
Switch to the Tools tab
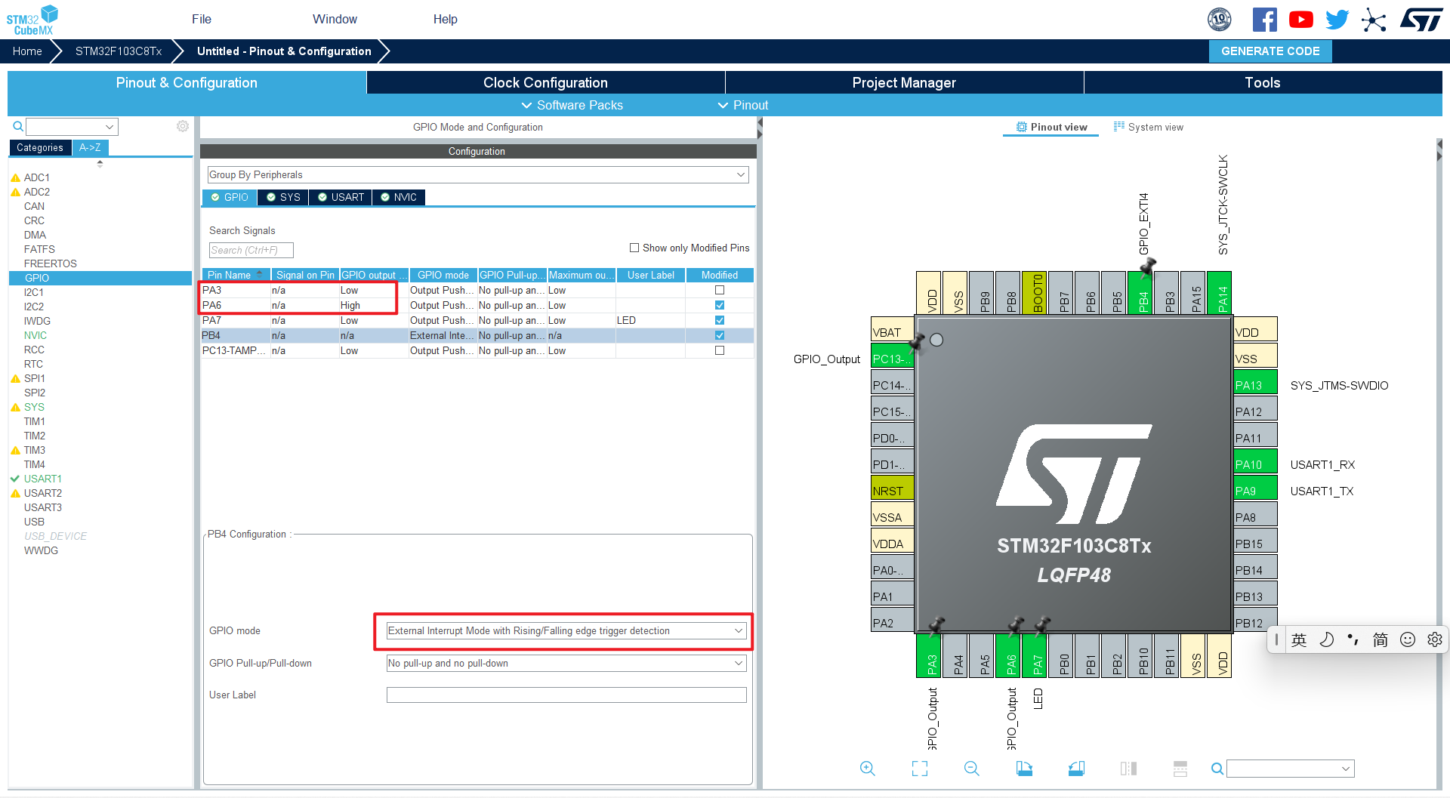(x=1263, y=82)
